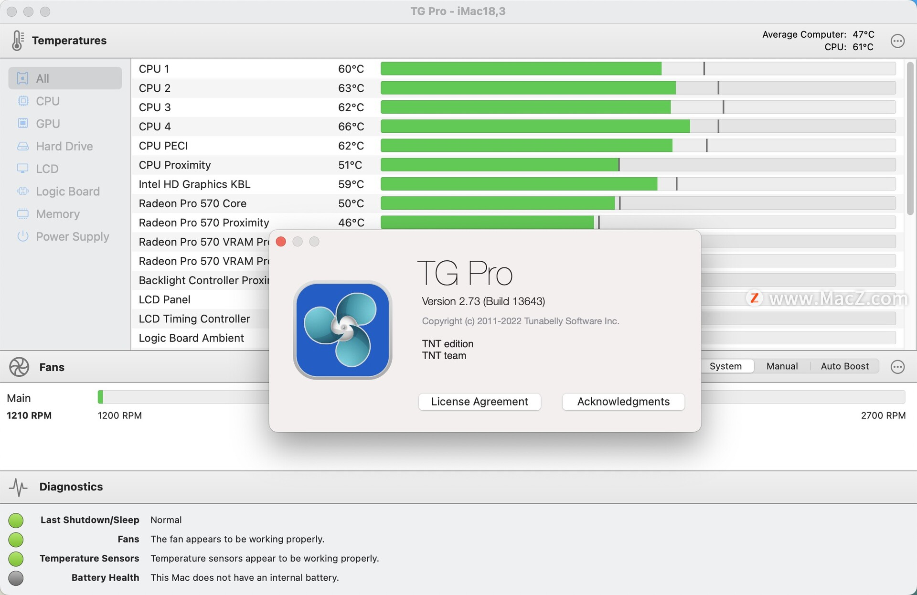Screen dimensions: 917x595
Task: Open the Temperatures options ellipsis button
Action: pyautogui.click(x=897, y=41)
